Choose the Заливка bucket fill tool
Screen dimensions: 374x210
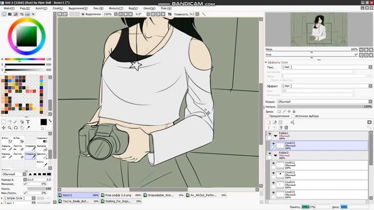42,148
